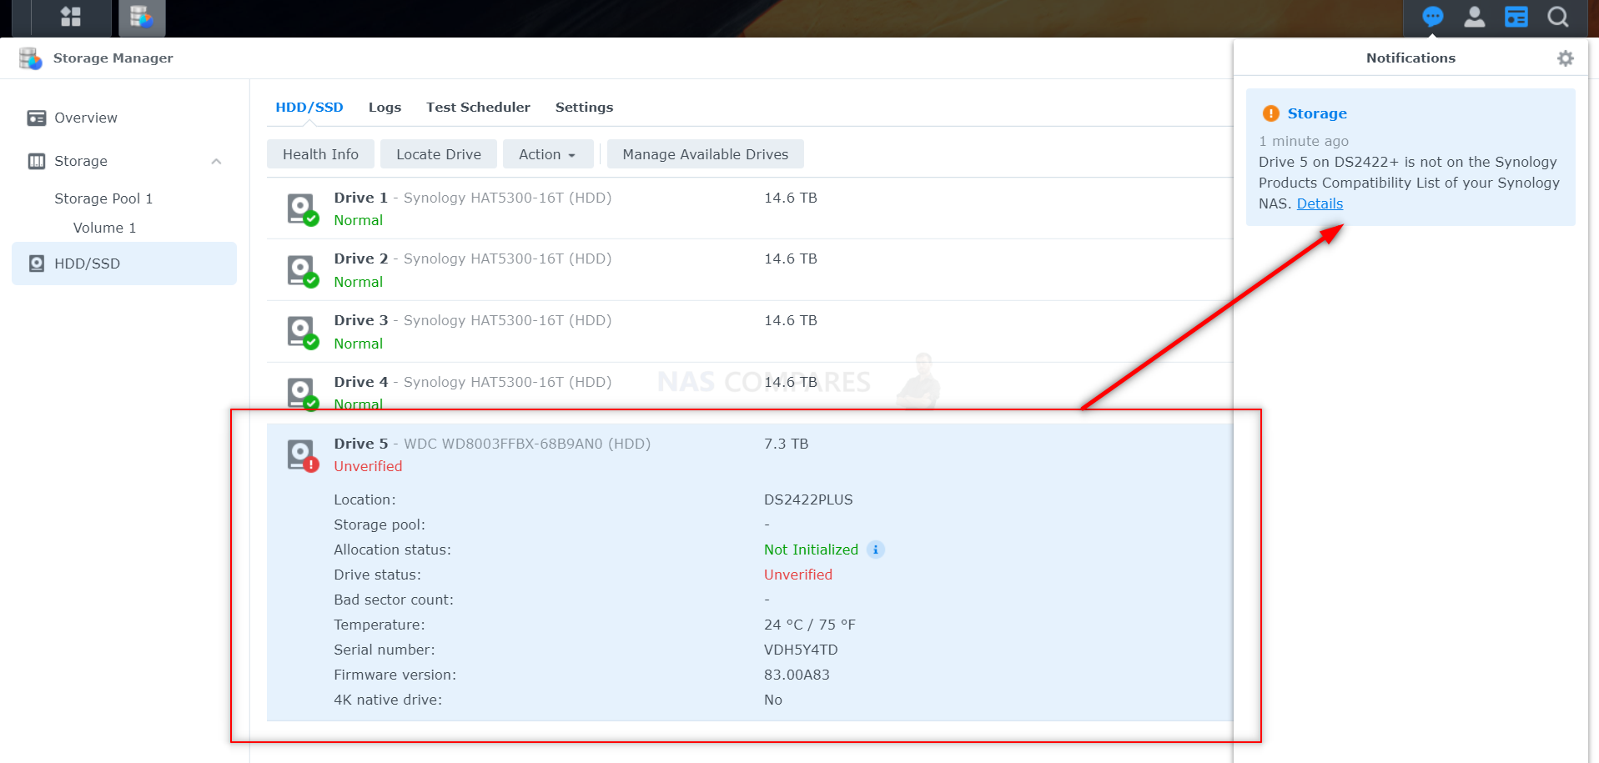This screenshot has height=763, width=1599.
Task: Open the widgets panel icon
Action: [x=1516, y=17]
